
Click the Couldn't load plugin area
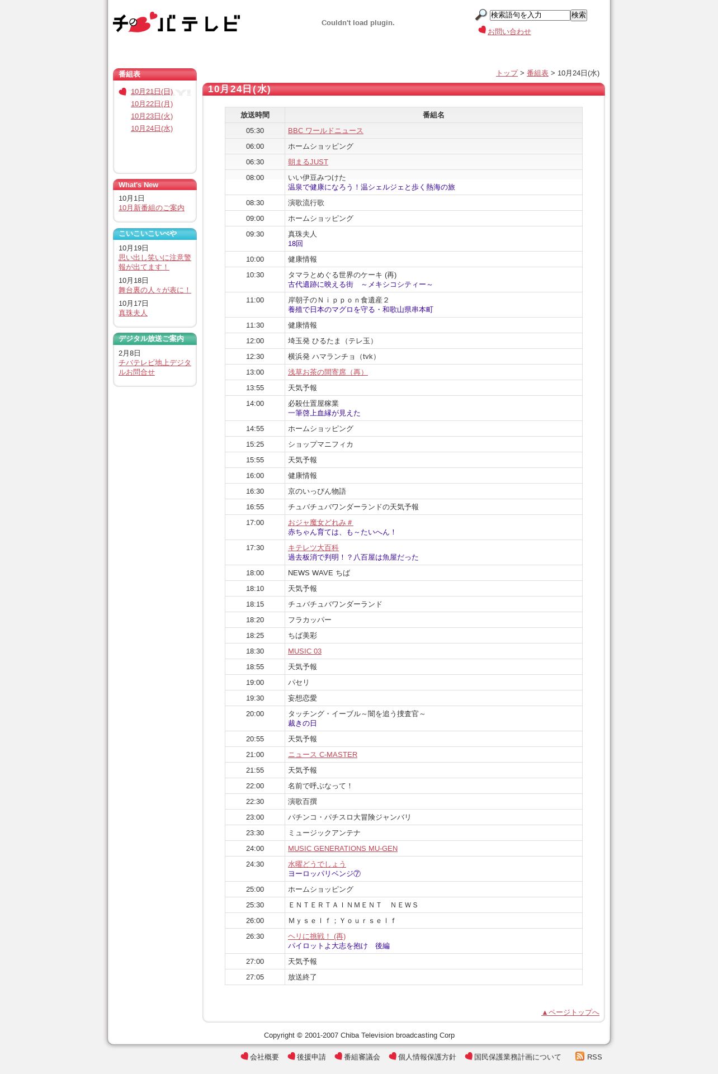click(358, 23)
